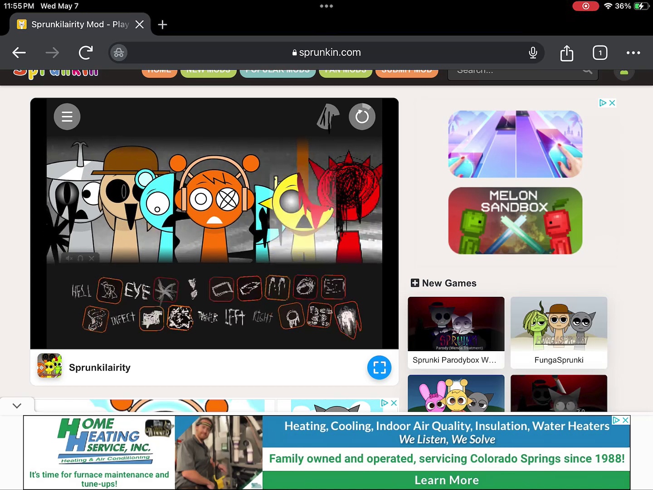Close the Home Heating Service banner ad

click(625, 420)
